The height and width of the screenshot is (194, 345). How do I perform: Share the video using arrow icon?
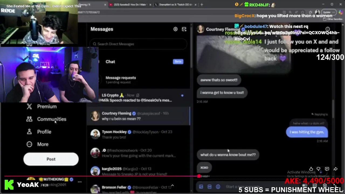tap(336, 169)
